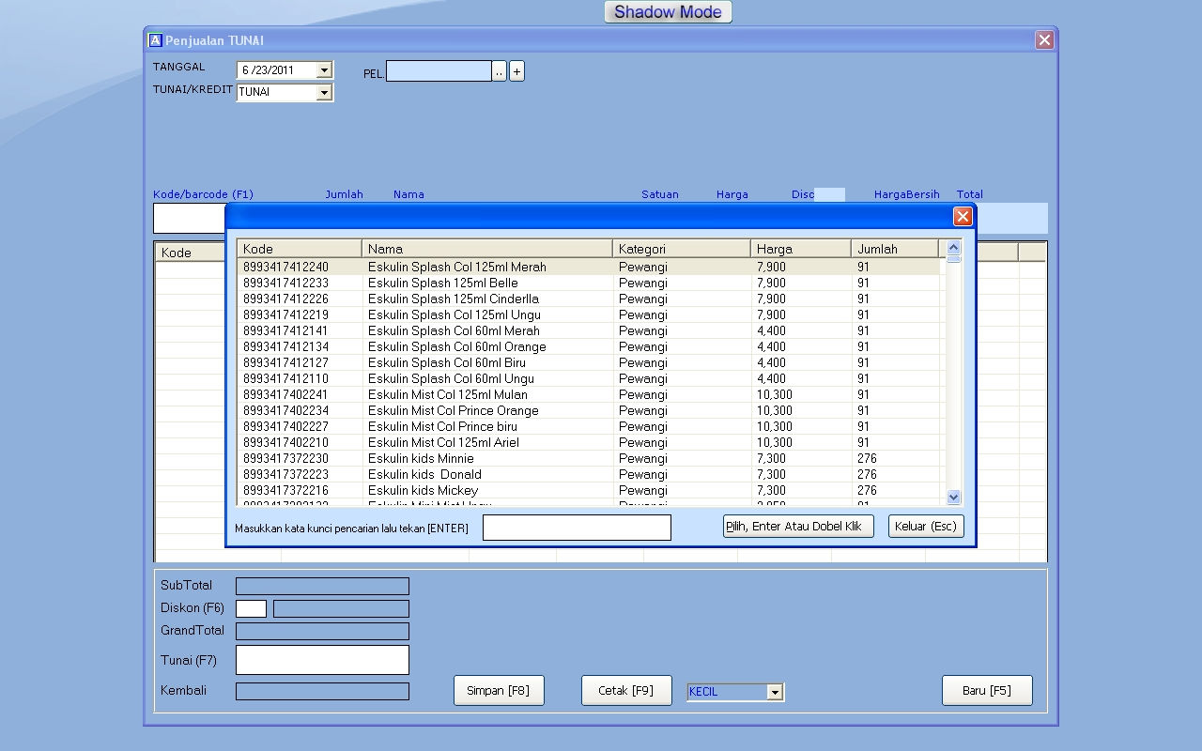Select row Eskulin Splash Col 60ml Merah
Image resolution: width=1202 pixels, height=751 pixels.
589,330
